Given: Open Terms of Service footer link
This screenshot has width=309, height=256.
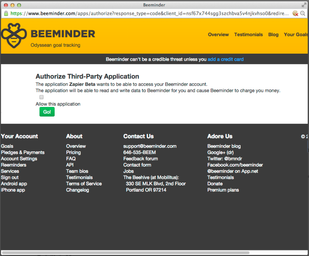Looking at the screenshot, I should point(84,184).
